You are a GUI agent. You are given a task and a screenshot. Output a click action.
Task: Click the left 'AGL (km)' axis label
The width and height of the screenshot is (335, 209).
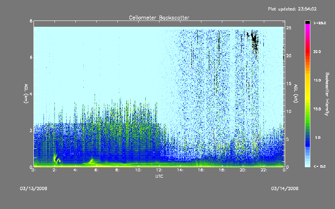coord(26,94)
